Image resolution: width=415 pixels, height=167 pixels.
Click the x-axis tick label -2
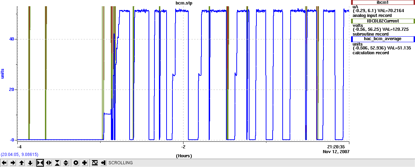183,147
